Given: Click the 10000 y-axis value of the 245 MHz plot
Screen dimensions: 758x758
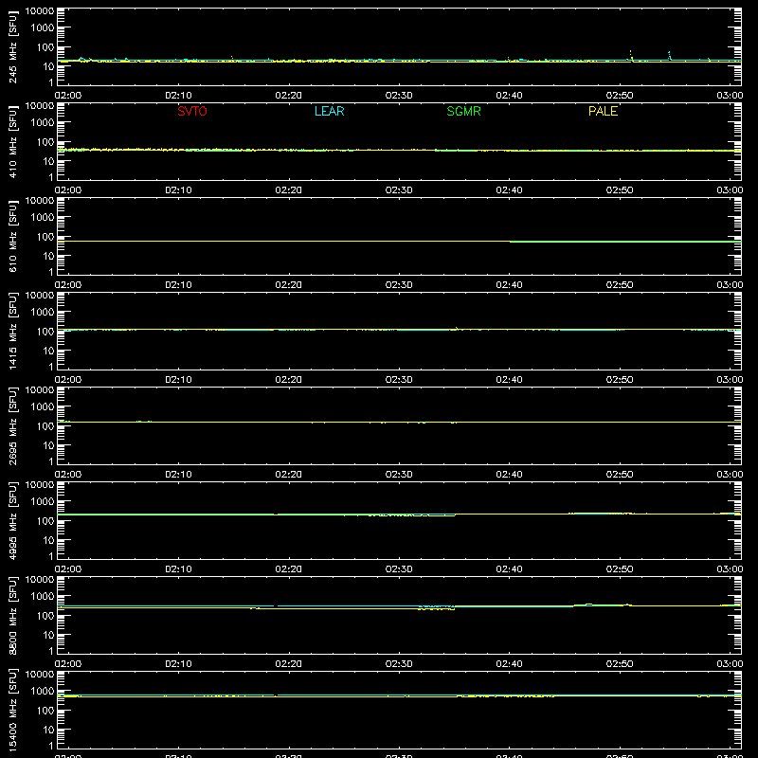Looking at the screenshot, I should (x=40, y=11).
